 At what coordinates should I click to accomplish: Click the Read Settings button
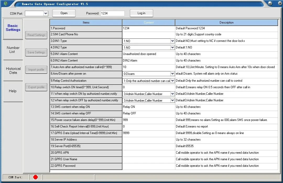pyautogui.click(x=36, y=35)
